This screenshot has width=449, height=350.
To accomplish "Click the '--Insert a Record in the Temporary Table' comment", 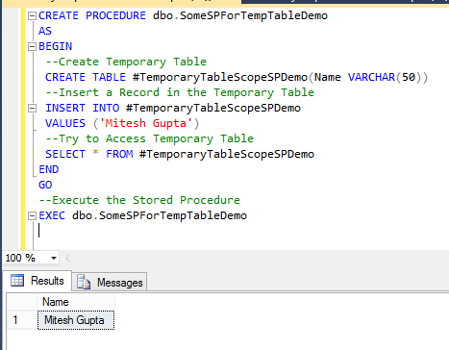I will (180, 92).
